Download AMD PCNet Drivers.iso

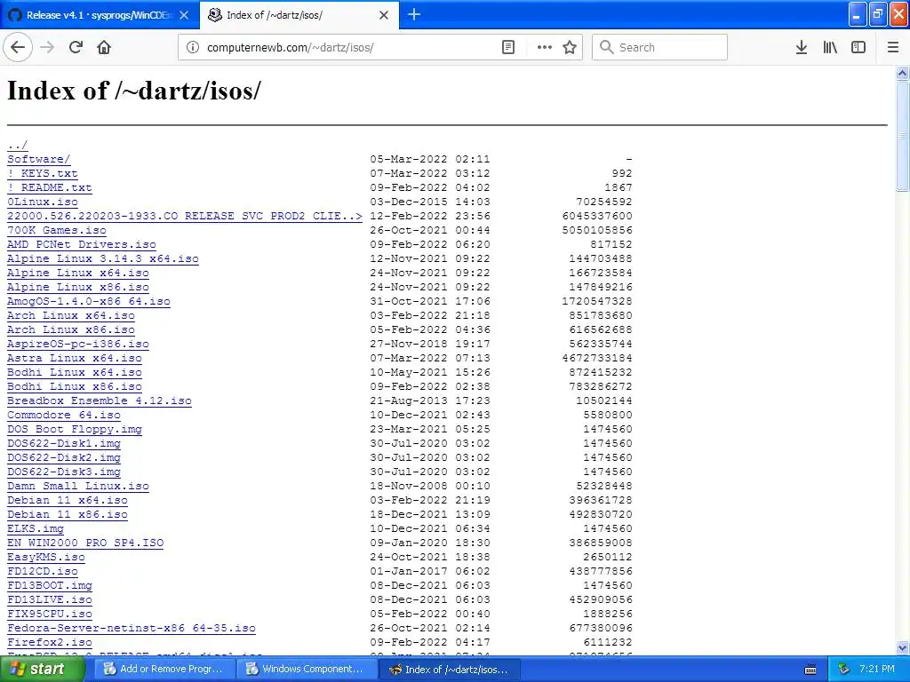[82, 244]
